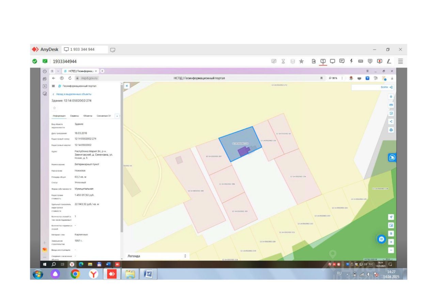The width and height of the screenshot is (436, 308).
Task: Start AnyDesk session recording icon
Action: click(379, 61)
